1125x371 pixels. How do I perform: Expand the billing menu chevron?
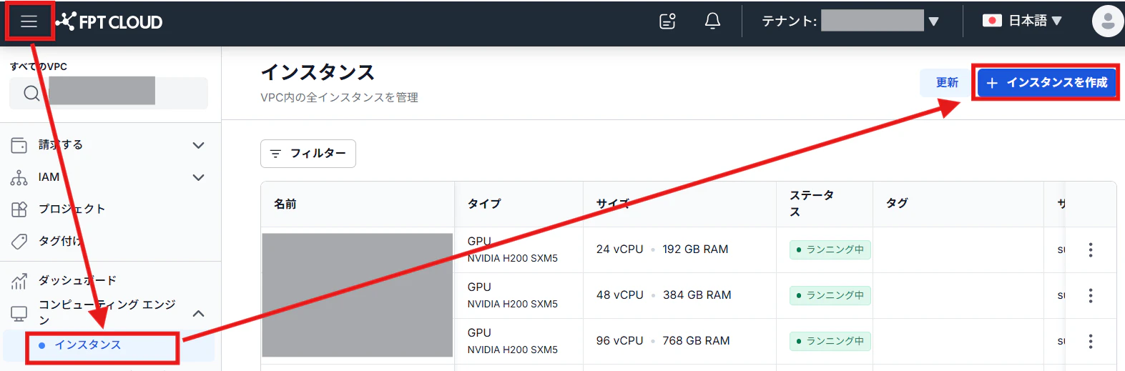coord(199,145)
